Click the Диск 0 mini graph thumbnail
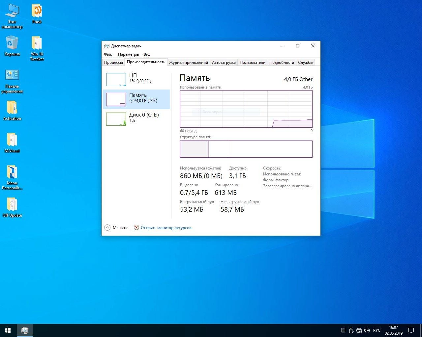Viewport: 422px width, 337px height. tap(116, 119)
